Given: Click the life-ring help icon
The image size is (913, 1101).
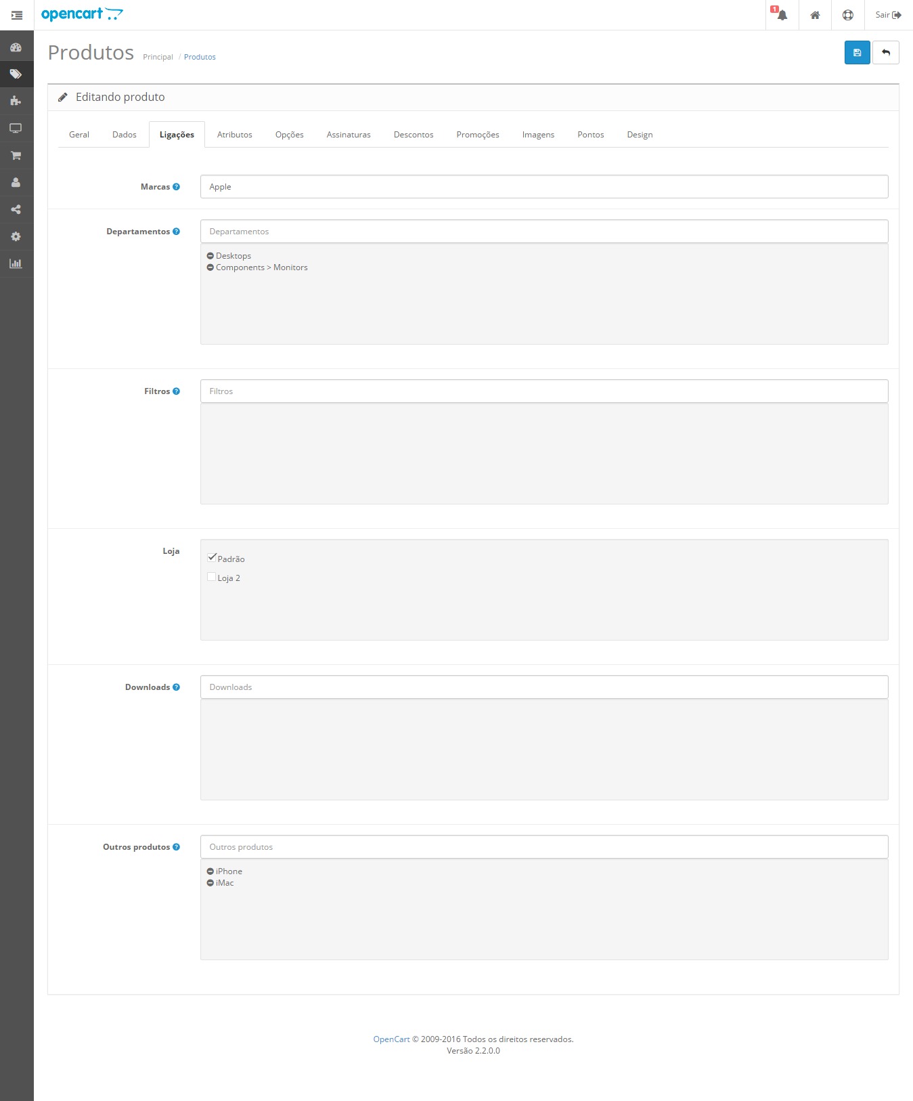Looking at the screenshot, I should pyautogui.click(x=847, y=15).
